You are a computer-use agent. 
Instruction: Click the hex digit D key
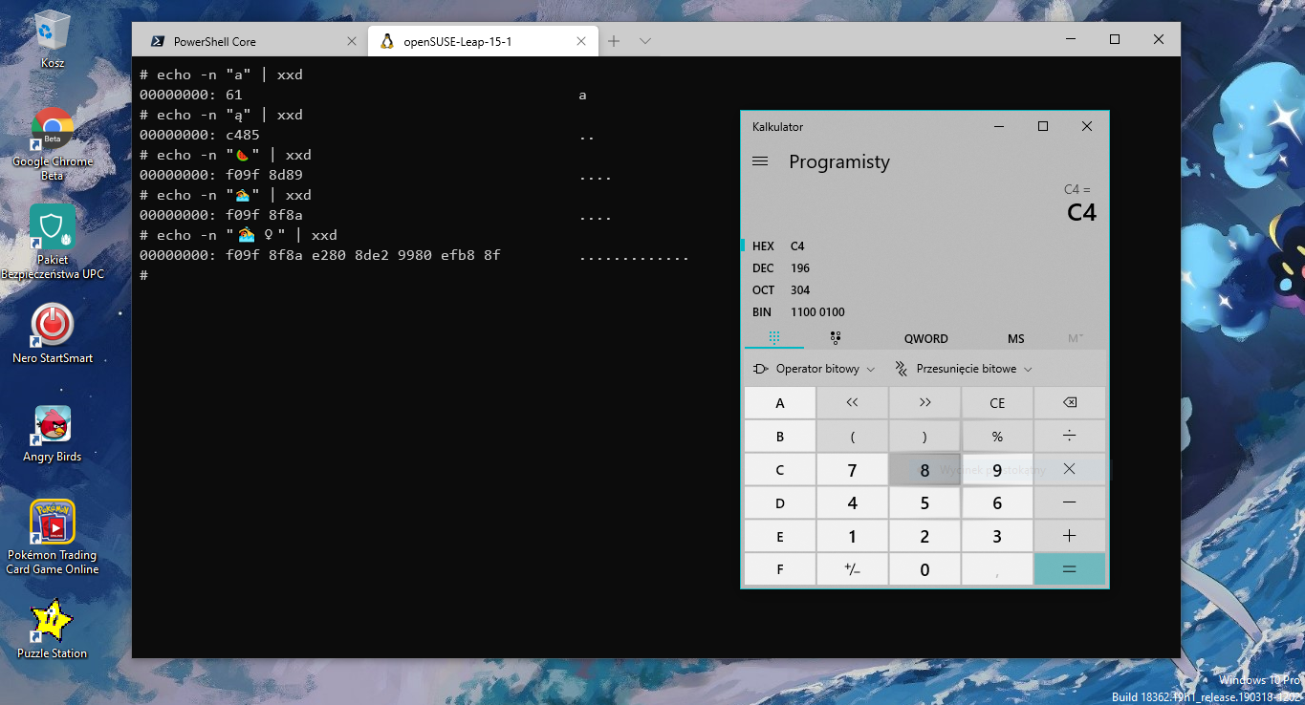pos(780,502)
